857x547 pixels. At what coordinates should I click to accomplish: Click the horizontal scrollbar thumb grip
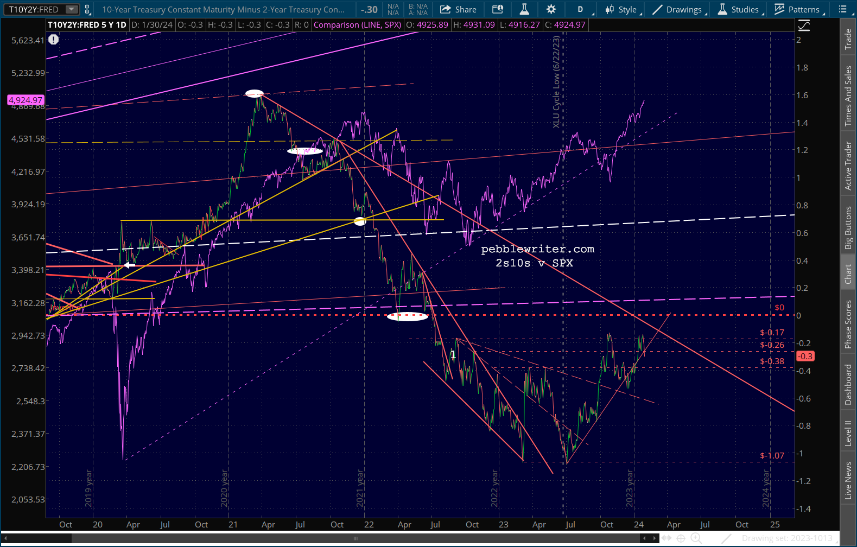356,538
